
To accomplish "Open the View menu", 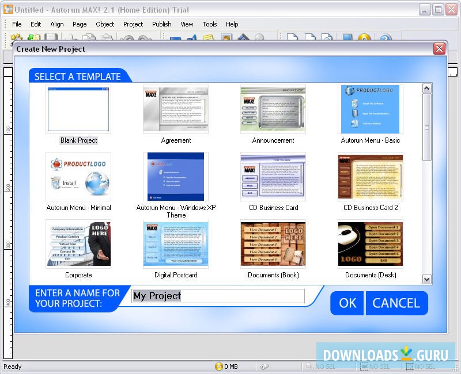I will coord(187,24).
